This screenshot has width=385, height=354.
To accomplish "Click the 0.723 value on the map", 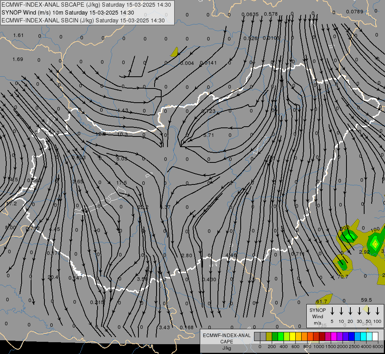I will tap(208, 111).
